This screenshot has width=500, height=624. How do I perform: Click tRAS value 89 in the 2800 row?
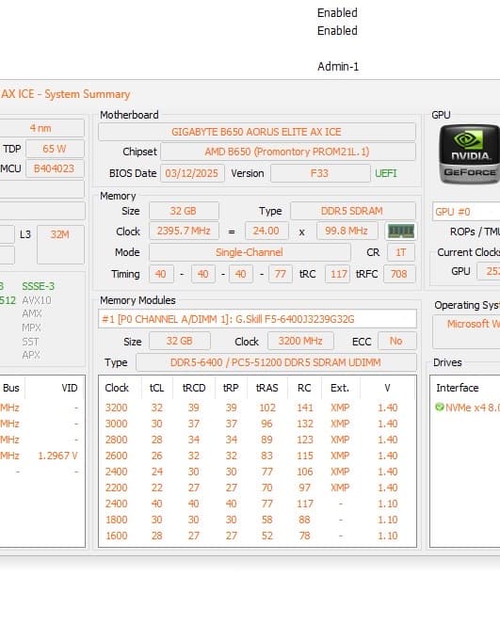click(266, 440)
